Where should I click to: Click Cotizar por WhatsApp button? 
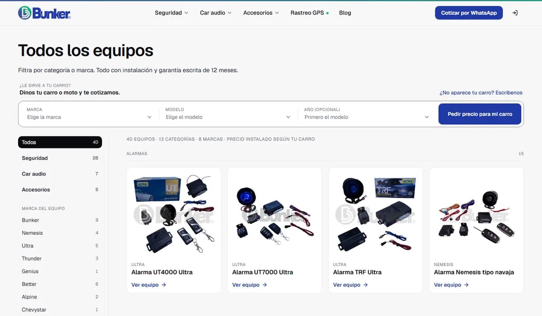469,13
